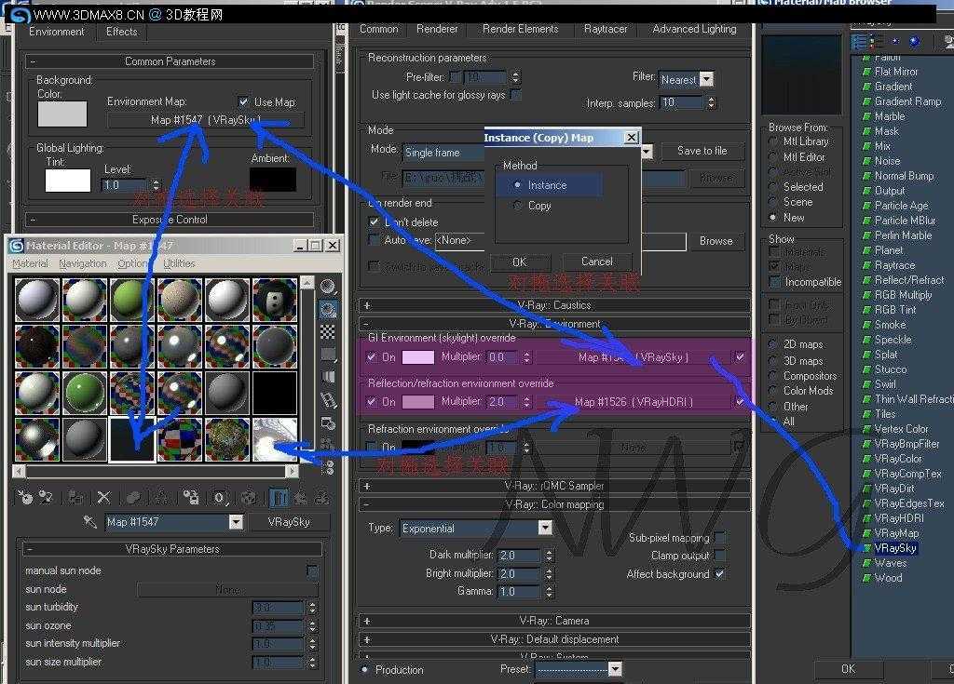Click Cancel in Instance (Copy) Map dialog
Viewport: 954px width, 684px height.
click(x=597, y=262)
